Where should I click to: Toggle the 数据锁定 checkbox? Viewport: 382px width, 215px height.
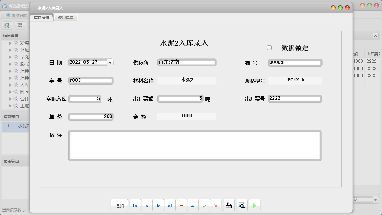click(269, 48)
